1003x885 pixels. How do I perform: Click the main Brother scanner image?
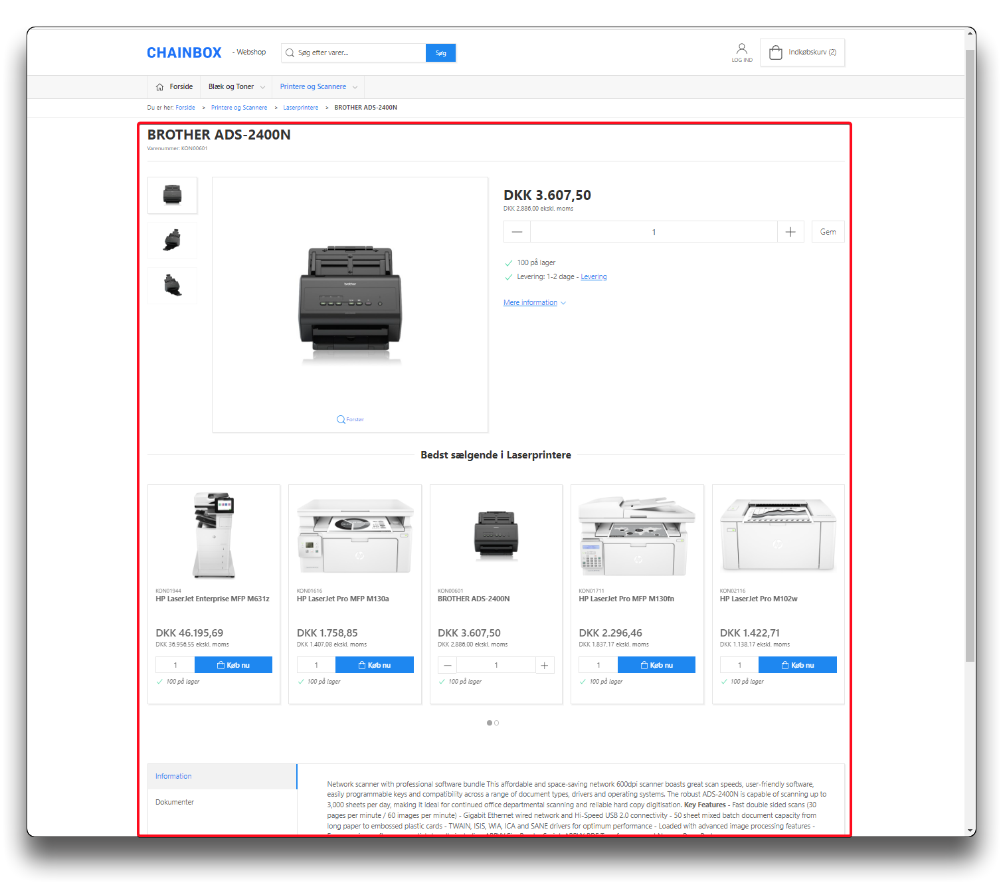(x=350, y=304)
